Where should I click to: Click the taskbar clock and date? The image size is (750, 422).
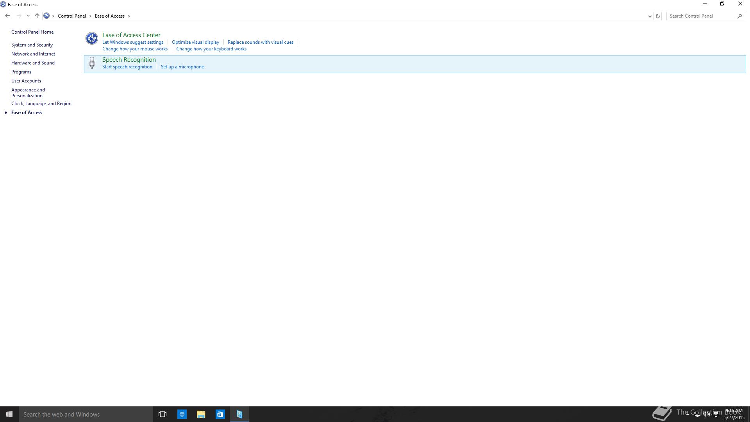tap(734, 414)
